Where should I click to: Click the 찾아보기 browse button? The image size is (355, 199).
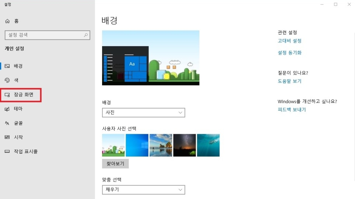115,164
